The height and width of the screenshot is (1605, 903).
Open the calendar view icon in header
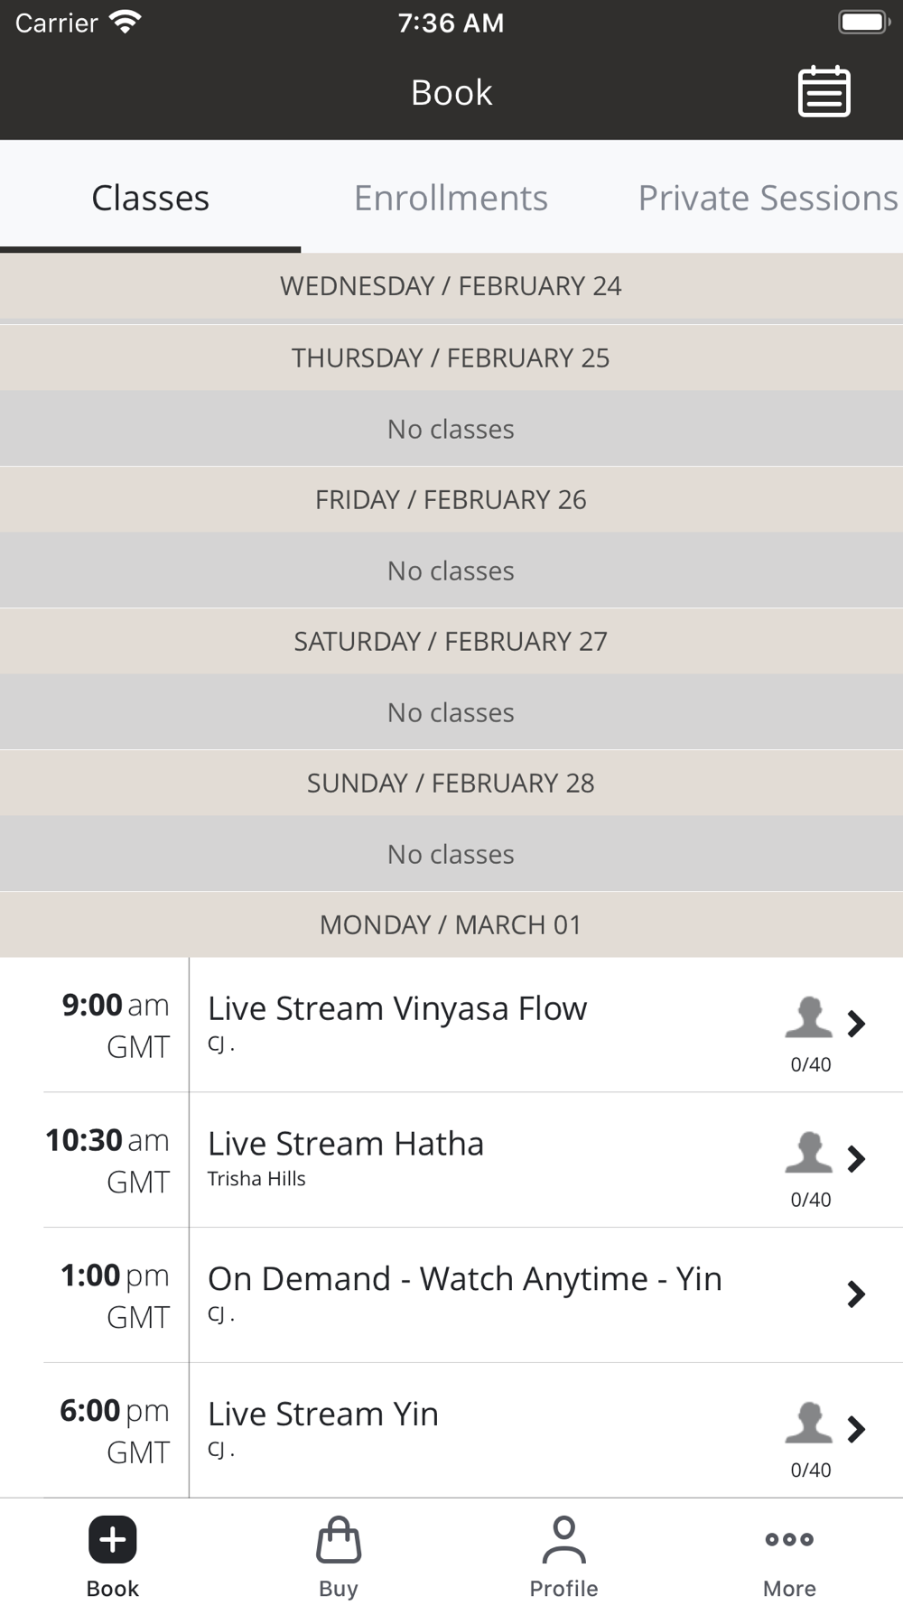[824, 91]
